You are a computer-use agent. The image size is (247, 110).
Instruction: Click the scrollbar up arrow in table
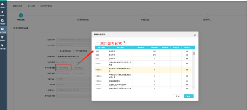[x=194, y=51]
